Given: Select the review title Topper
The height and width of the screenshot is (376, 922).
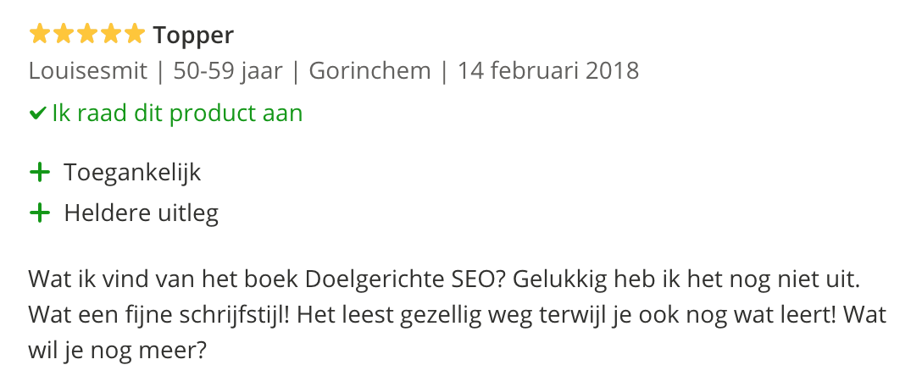Looking at the screenshot, I should pos(193,36).
